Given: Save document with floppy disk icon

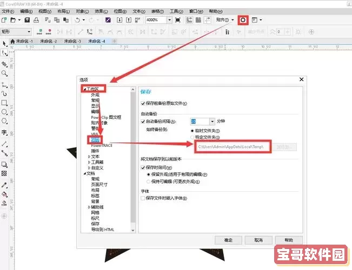Looking at the screenshot, I should click(x=27, y=20).
